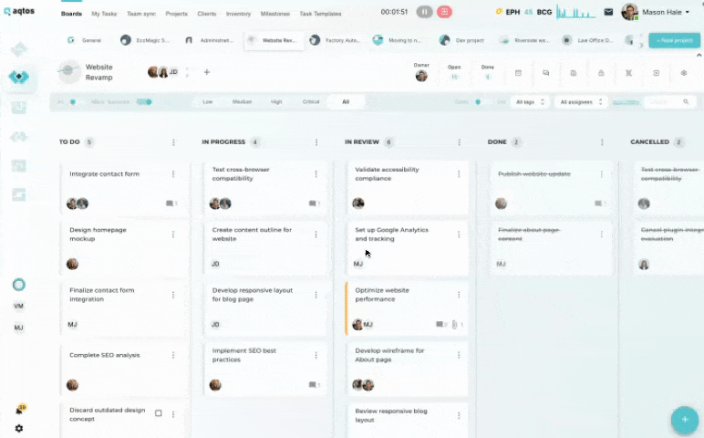Open settings gear in left sidebar
This screenshot has height=438, width=704.
click(x=19, y=428)
